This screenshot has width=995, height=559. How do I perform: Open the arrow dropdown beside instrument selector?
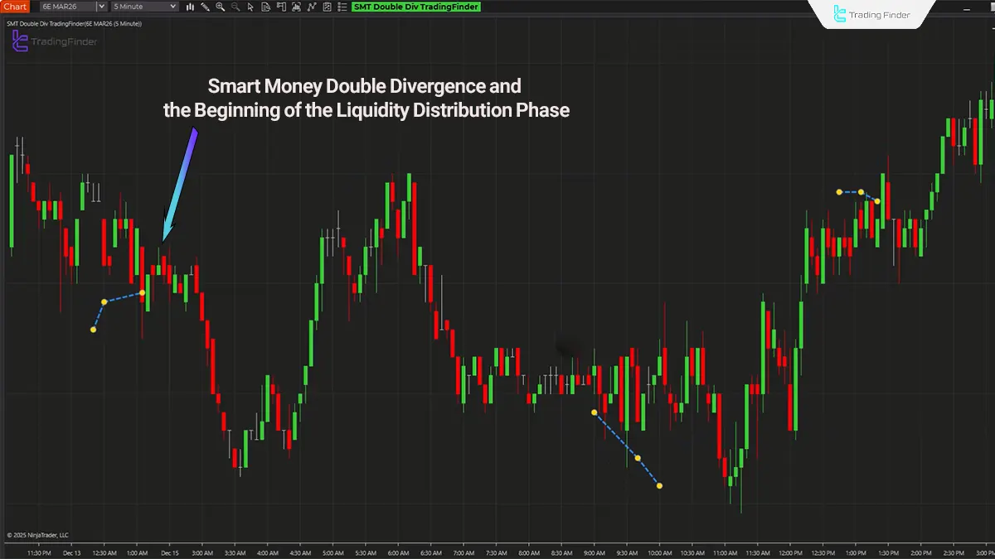point(100,7)
